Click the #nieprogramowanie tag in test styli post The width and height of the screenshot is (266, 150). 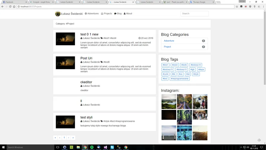click(x=125, y=121)
